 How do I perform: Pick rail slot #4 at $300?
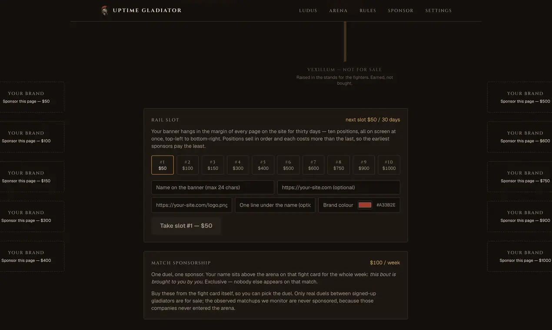click(238, 165)
